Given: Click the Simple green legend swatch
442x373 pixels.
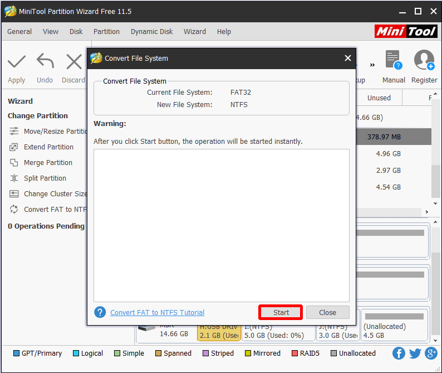Looking at the screenshot, I should point(117,353).
